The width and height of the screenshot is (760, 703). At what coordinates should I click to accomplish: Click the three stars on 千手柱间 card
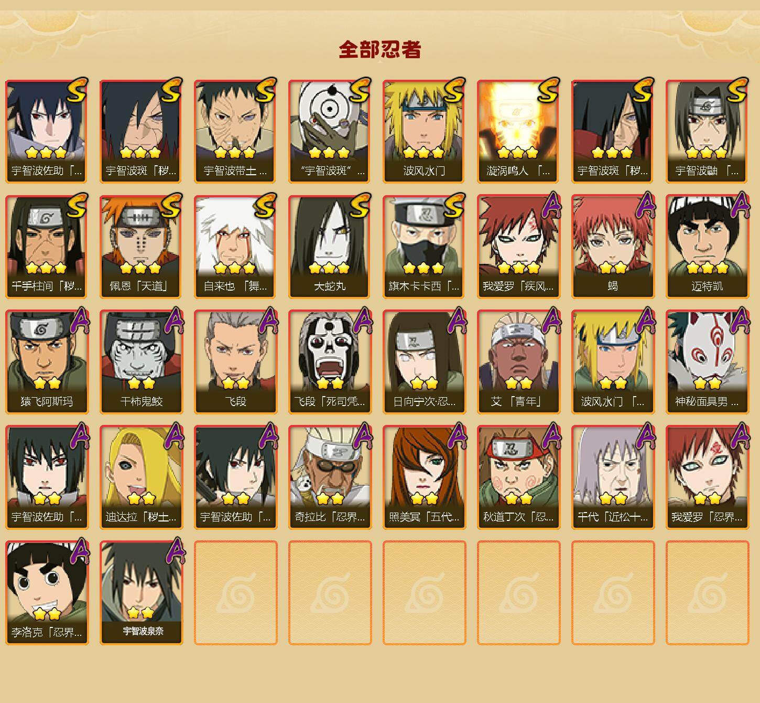click(x=46, y=268)
